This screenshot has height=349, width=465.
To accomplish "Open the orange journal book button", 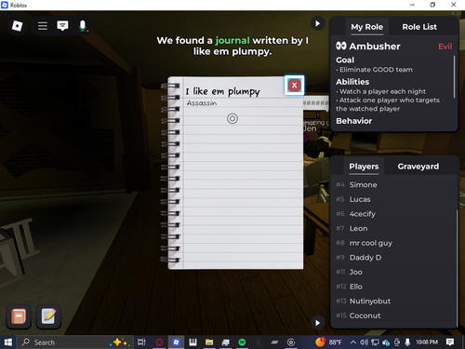I will 19,316.
